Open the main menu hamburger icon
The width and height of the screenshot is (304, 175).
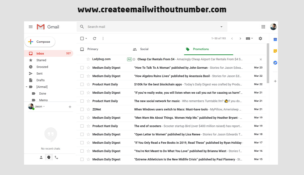pos(31,27)
